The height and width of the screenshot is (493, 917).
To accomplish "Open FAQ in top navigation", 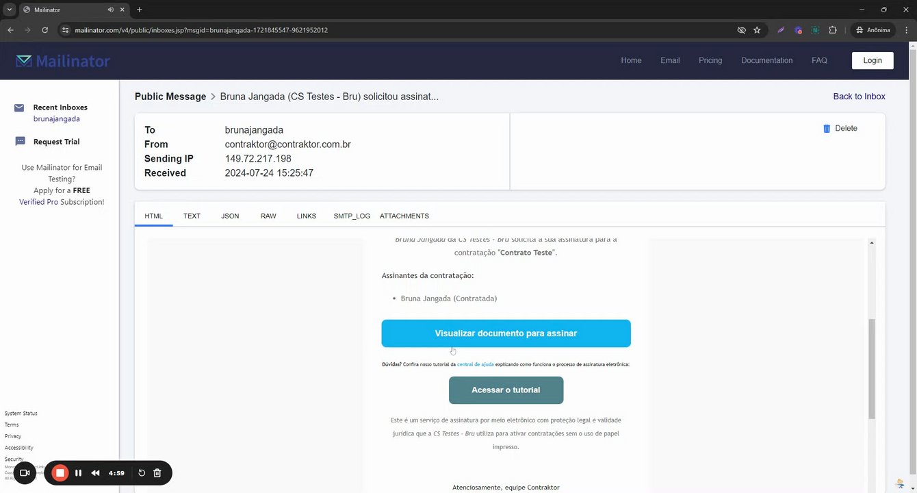I will pyautogui.click(x=819, y=60).
